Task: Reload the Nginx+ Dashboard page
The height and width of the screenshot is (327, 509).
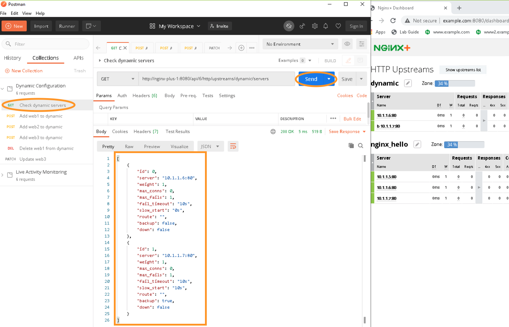Action: 393,20
